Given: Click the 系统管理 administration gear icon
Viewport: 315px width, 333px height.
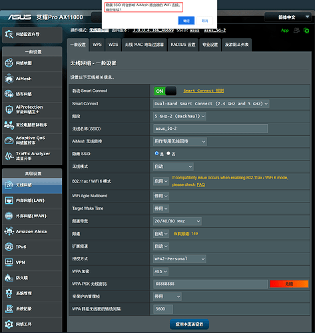Looking at the screenshot, I should tap(9, 293).
